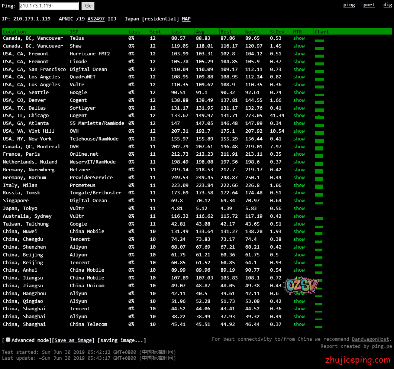Image resolution: width=394 pixels, height=369 pixels.
Task: Open the AS2497 link
Action: [96, 19]
